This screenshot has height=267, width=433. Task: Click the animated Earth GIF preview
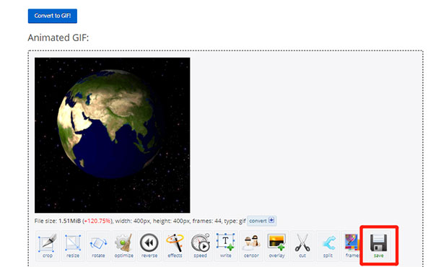[112, 135]
